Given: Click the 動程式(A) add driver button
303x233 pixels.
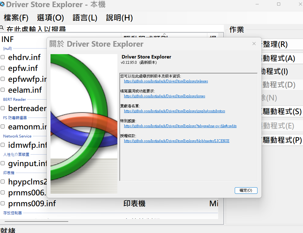Looking at the screenshot, I should (x=282, y=58).
